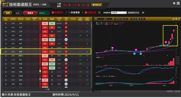
Task: Go to chart page 1
Action: 95,91
